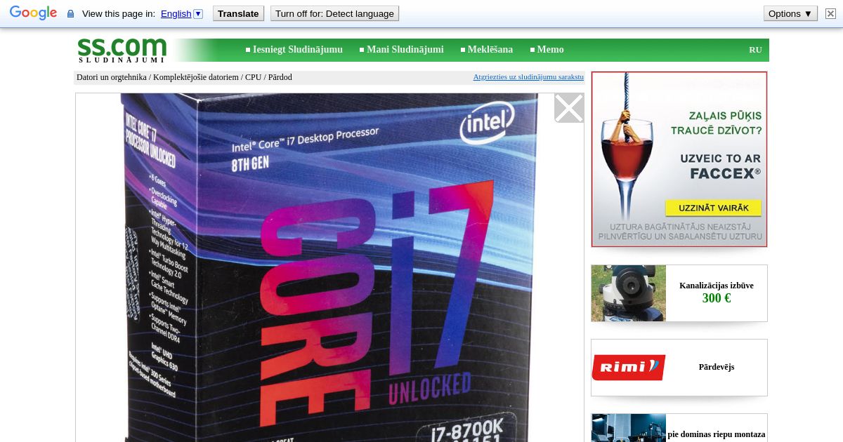Turn off translation for Detect language
Viewport: 843px width, 442px height.
334,13
